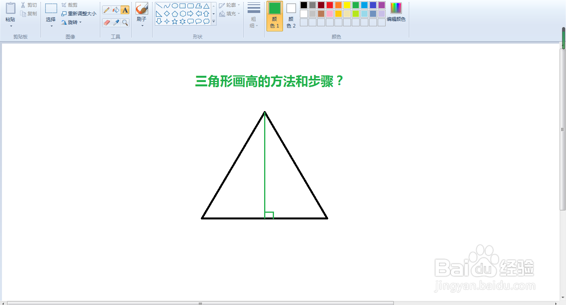Pick the Rounded rectangle shape
Image resolution: width=566 pixels, height=305 pixels.
click(x=190, y=6)
